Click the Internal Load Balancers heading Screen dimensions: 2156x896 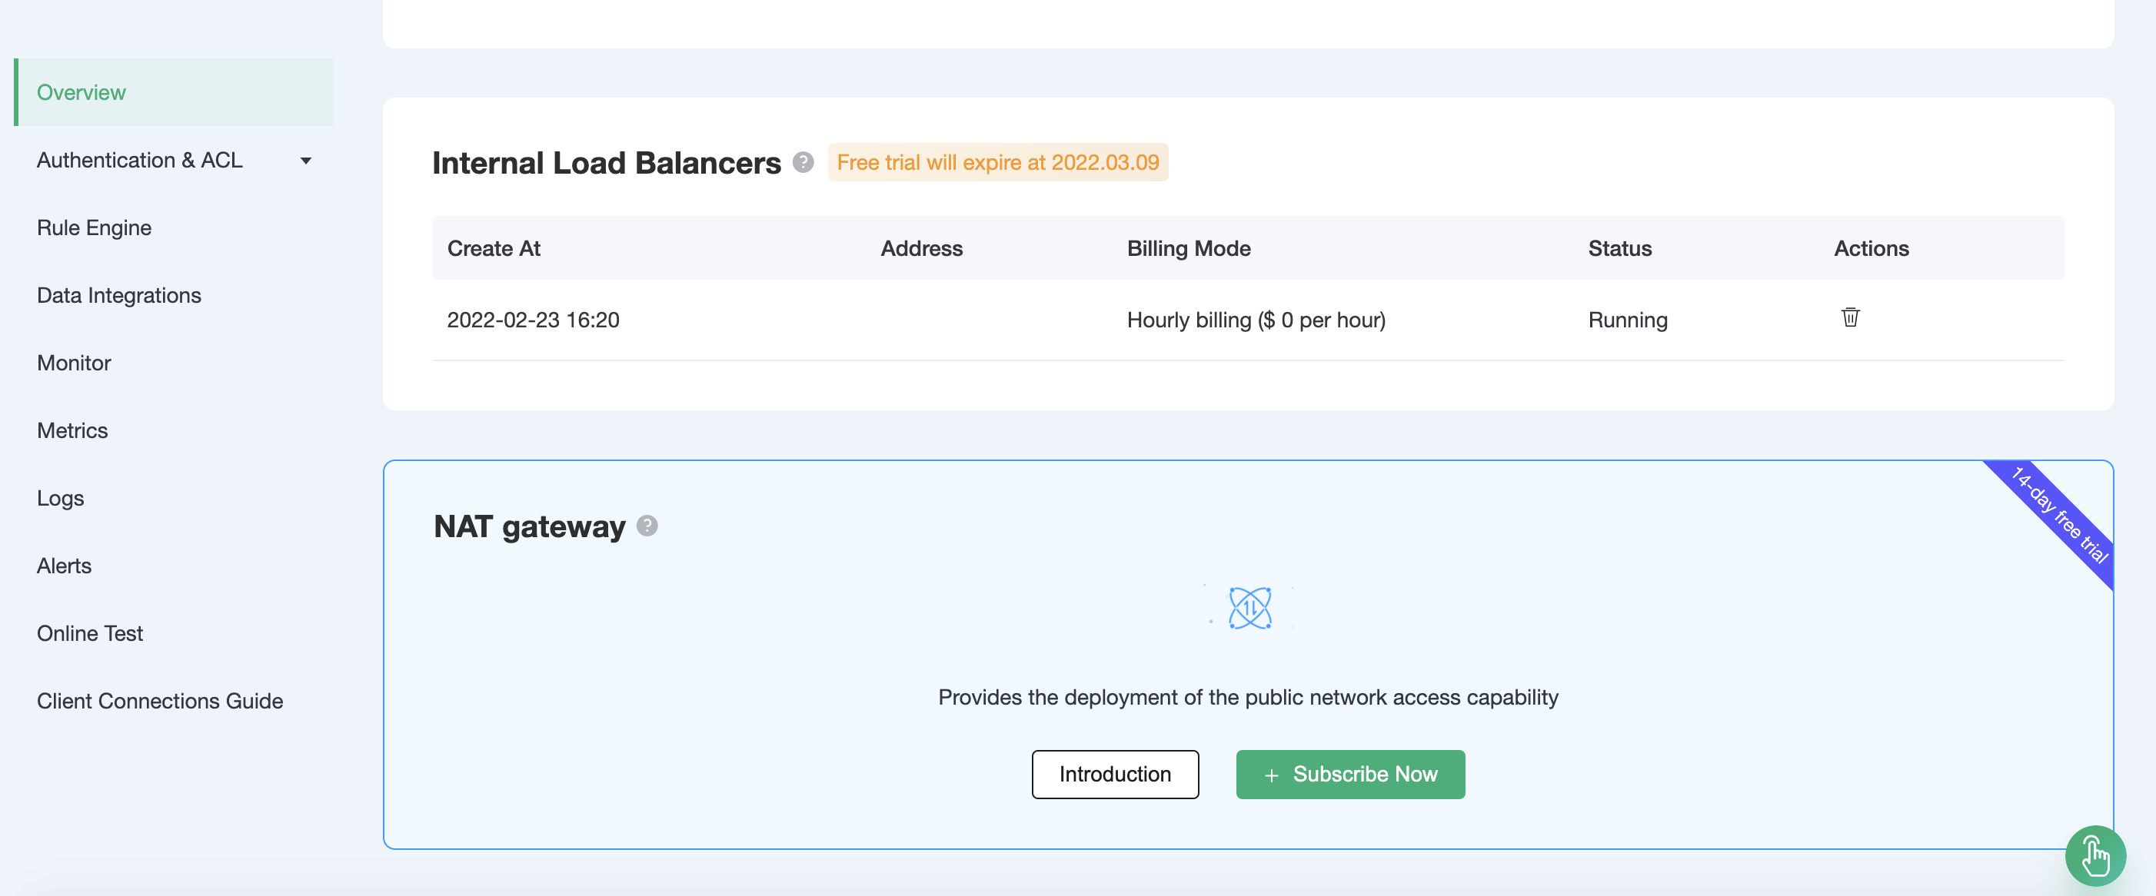pyautogui.click(x=606, y=162)
